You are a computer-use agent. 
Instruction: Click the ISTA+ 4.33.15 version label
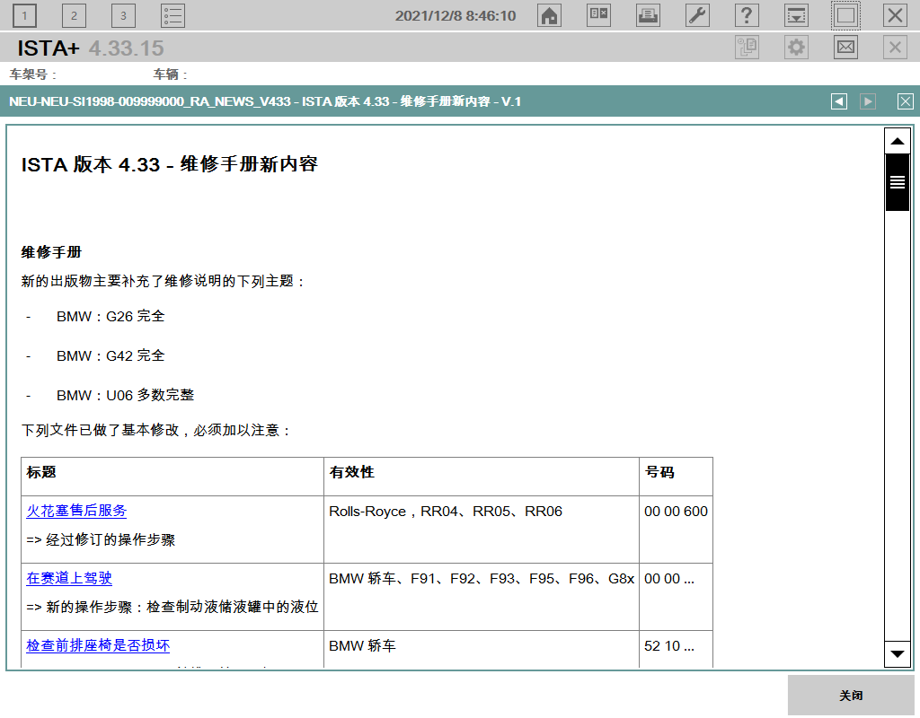coord(91,48)
